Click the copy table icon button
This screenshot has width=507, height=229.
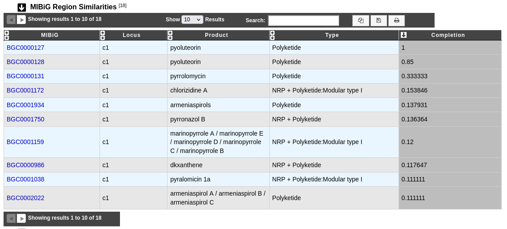(x=361, y=21)
